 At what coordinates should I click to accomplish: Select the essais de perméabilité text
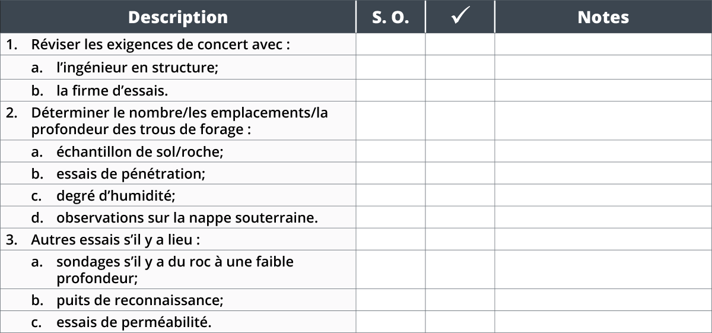coord(134,322)
